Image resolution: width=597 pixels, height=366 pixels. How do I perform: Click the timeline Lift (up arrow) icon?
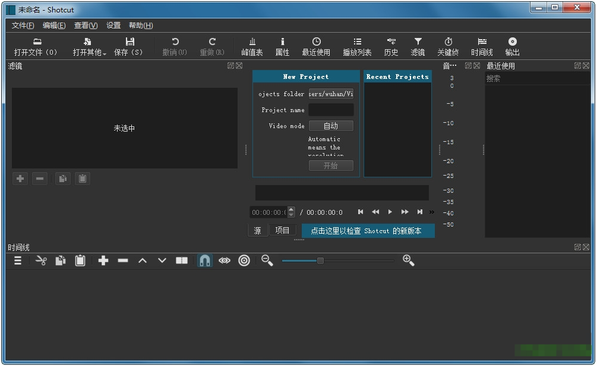pos(143,261)
